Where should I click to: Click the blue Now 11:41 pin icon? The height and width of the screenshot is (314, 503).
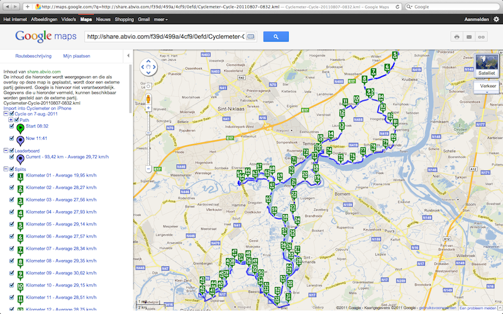tap(20, 141)
